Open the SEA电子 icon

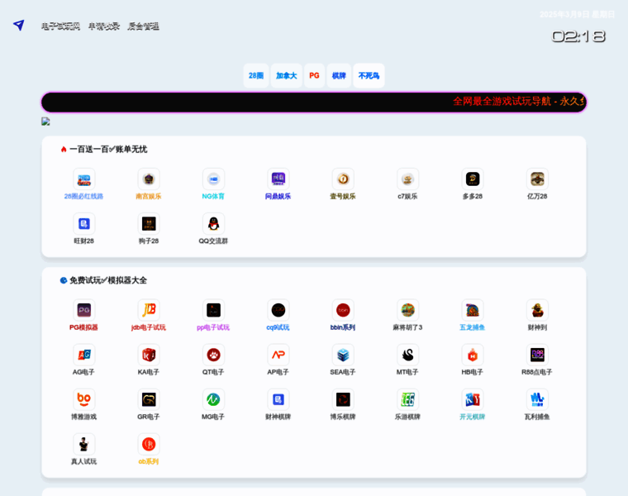[343, 355]
